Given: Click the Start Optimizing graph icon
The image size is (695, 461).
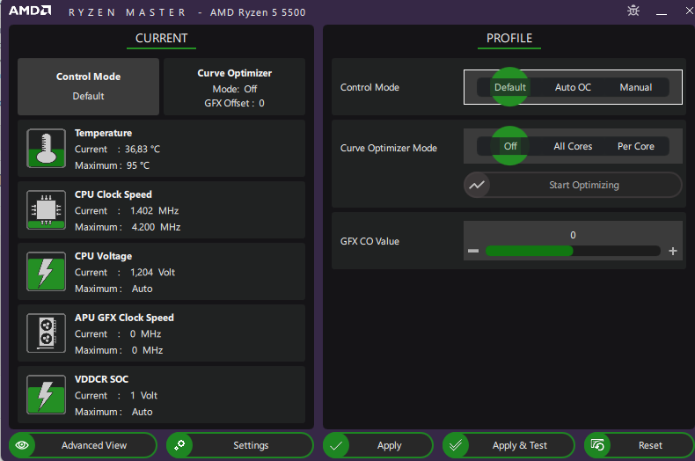Looking at the screenshot, I should pos(477,185).
